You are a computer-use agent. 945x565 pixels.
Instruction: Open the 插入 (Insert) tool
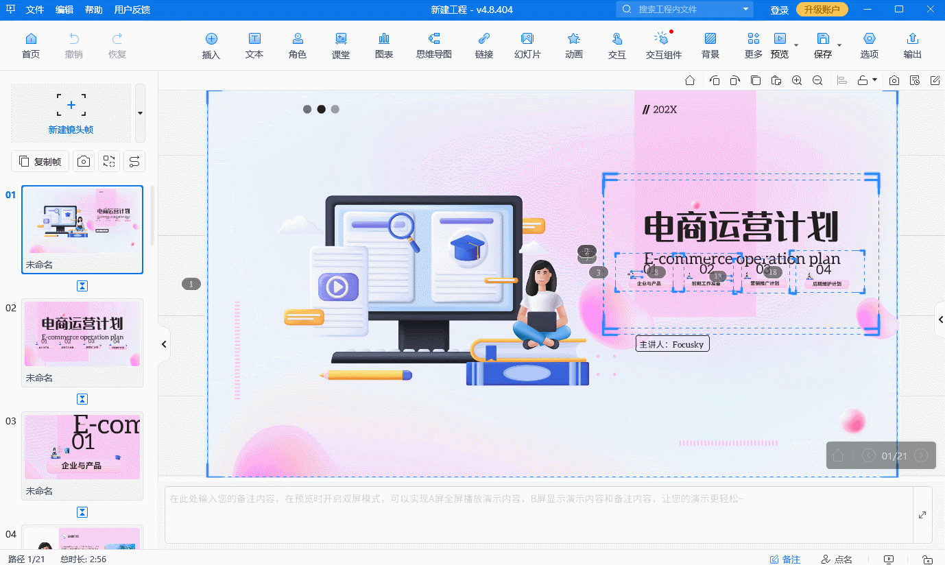pos(211,45)
